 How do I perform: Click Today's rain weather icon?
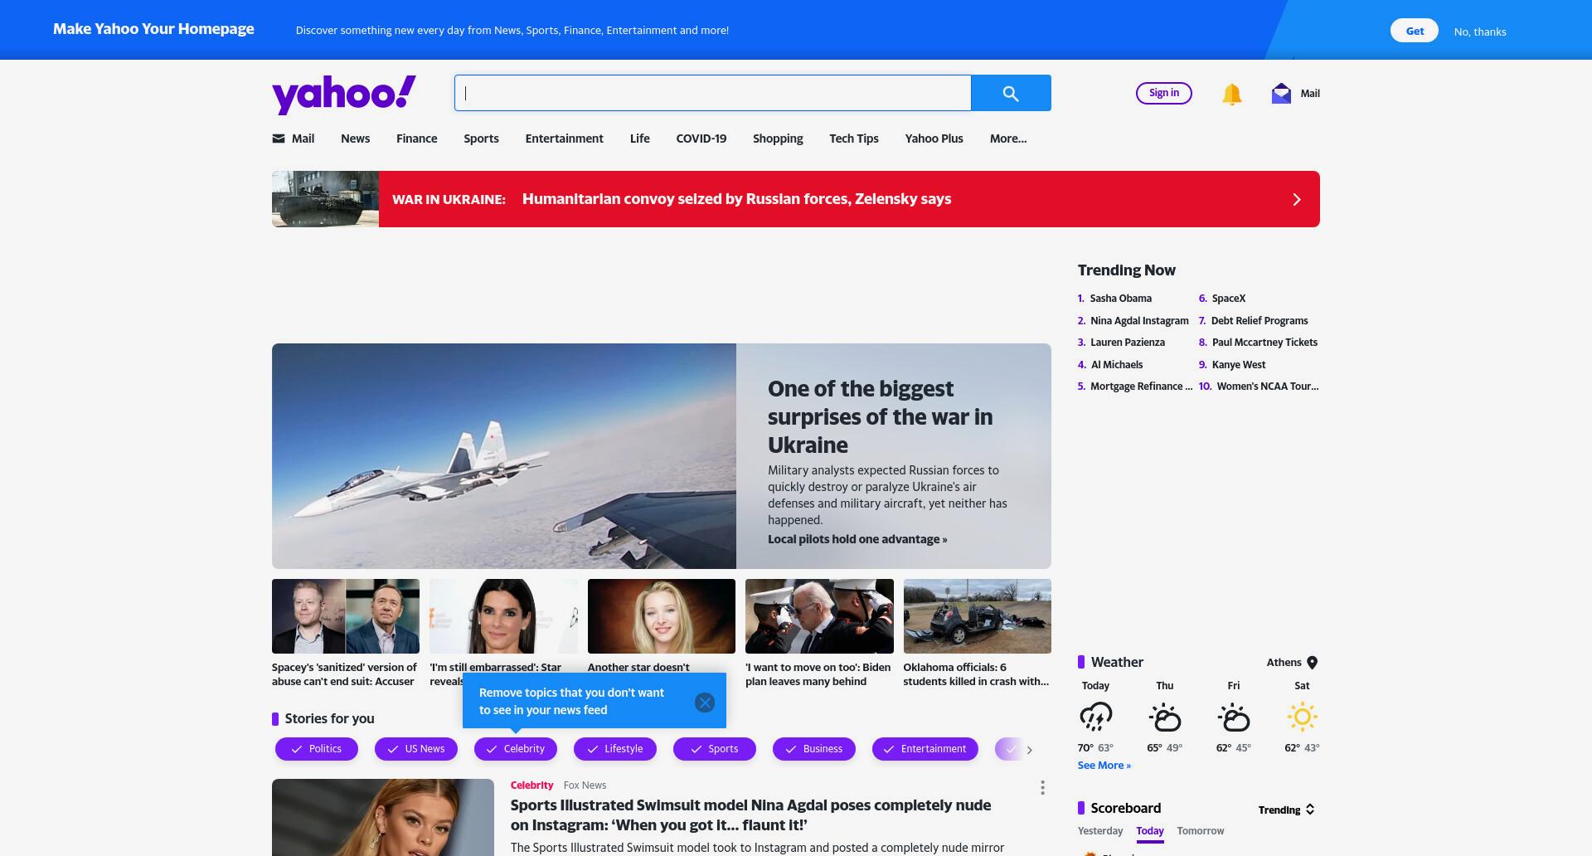point(1095,717)
